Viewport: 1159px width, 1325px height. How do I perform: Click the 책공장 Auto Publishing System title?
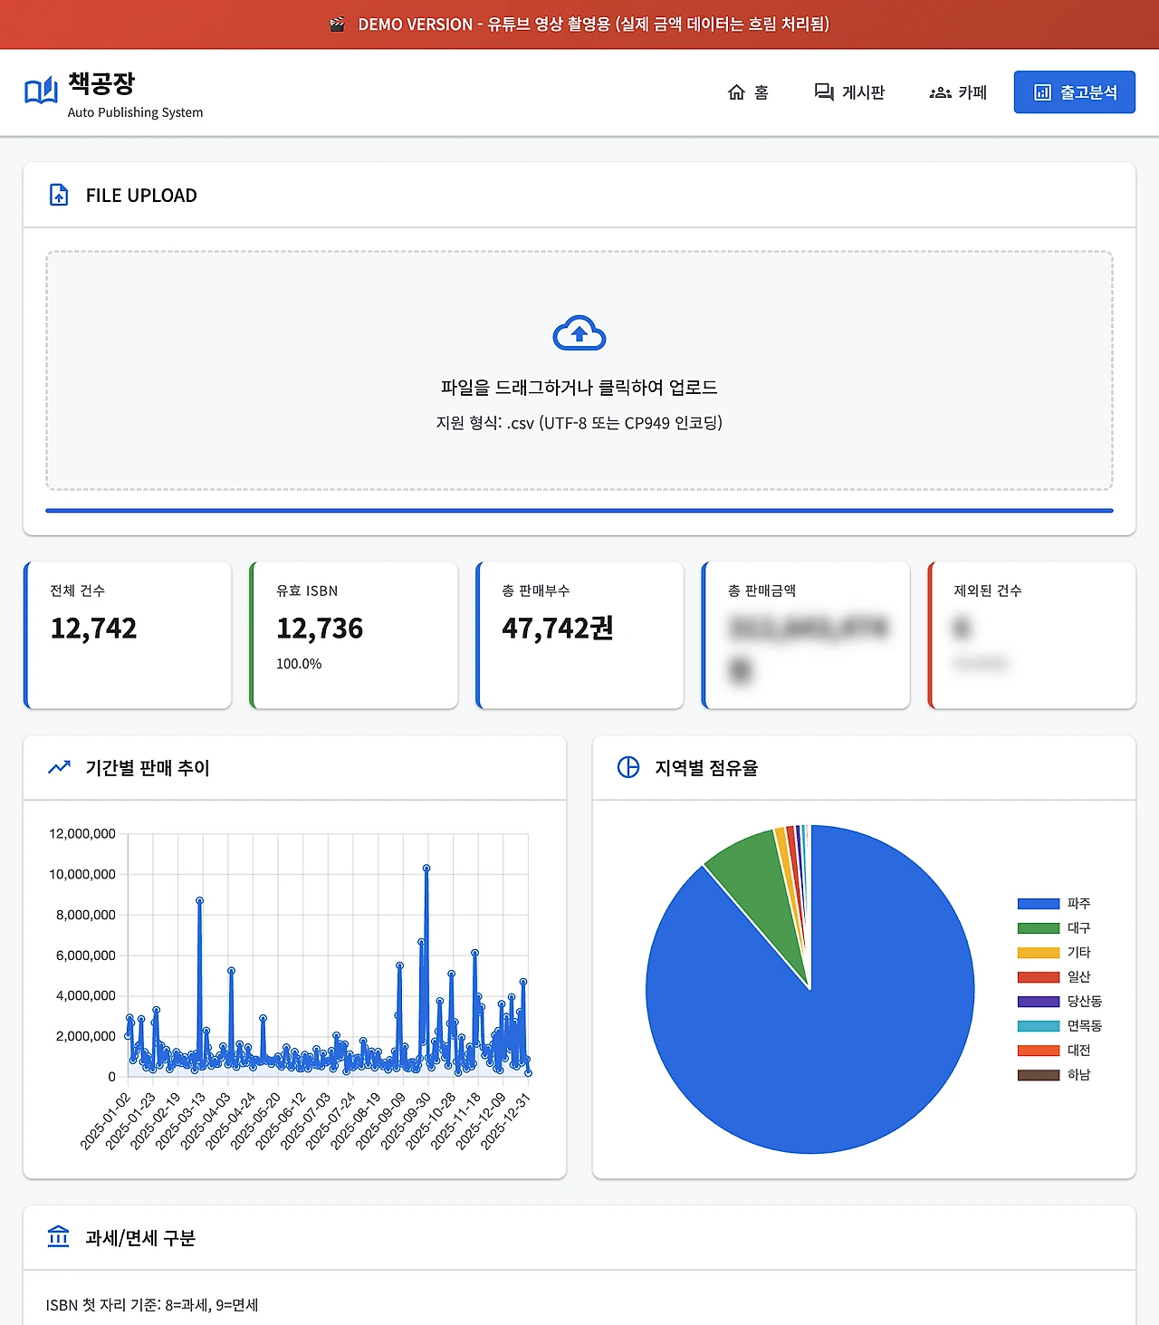135,95
